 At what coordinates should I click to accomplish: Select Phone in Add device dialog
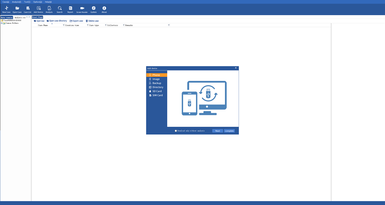click(x=157, y=75)
